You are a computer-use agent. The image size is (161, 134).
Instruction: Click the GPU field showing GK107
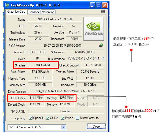(x=38, y=26)
